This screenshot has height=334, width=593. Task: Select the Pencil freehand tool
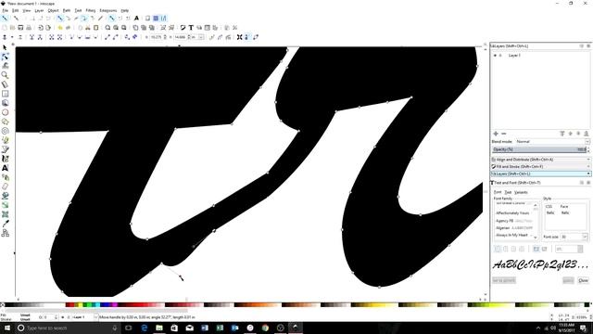[5, 140]
